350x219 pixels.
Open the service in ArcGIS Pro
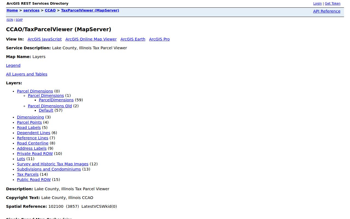[159, 39]
